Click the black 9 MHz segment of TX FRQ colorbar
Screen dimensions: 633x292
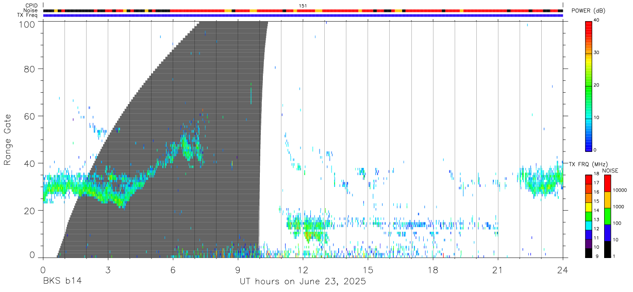coord(588,253)
